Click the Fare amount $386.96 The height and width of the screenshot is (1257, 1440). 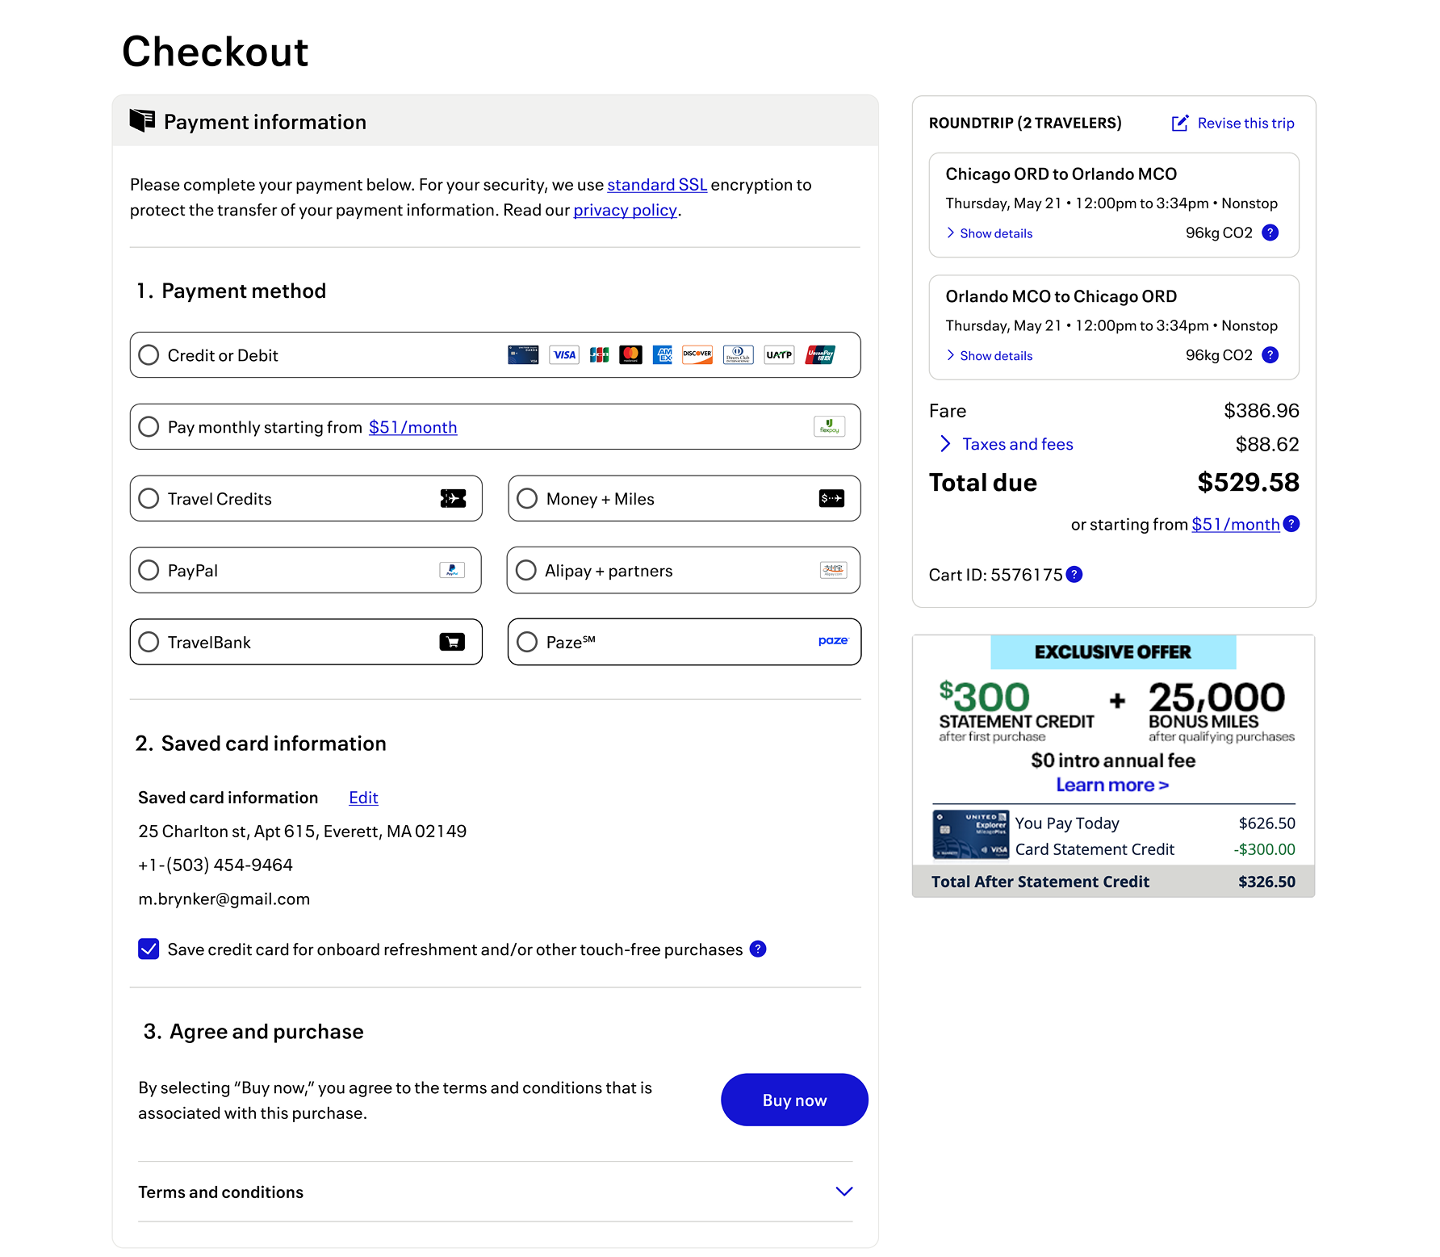(x=1262, y=411)
